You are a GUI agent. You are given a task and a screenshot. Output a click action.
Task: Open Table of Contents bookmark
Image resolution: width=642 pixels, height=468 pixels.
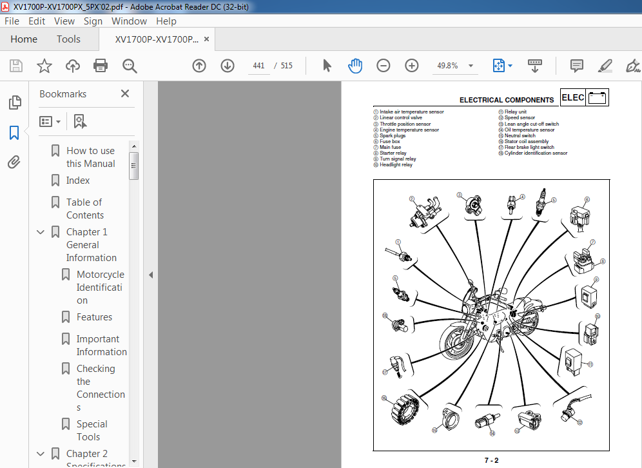(x=85, y=209)
